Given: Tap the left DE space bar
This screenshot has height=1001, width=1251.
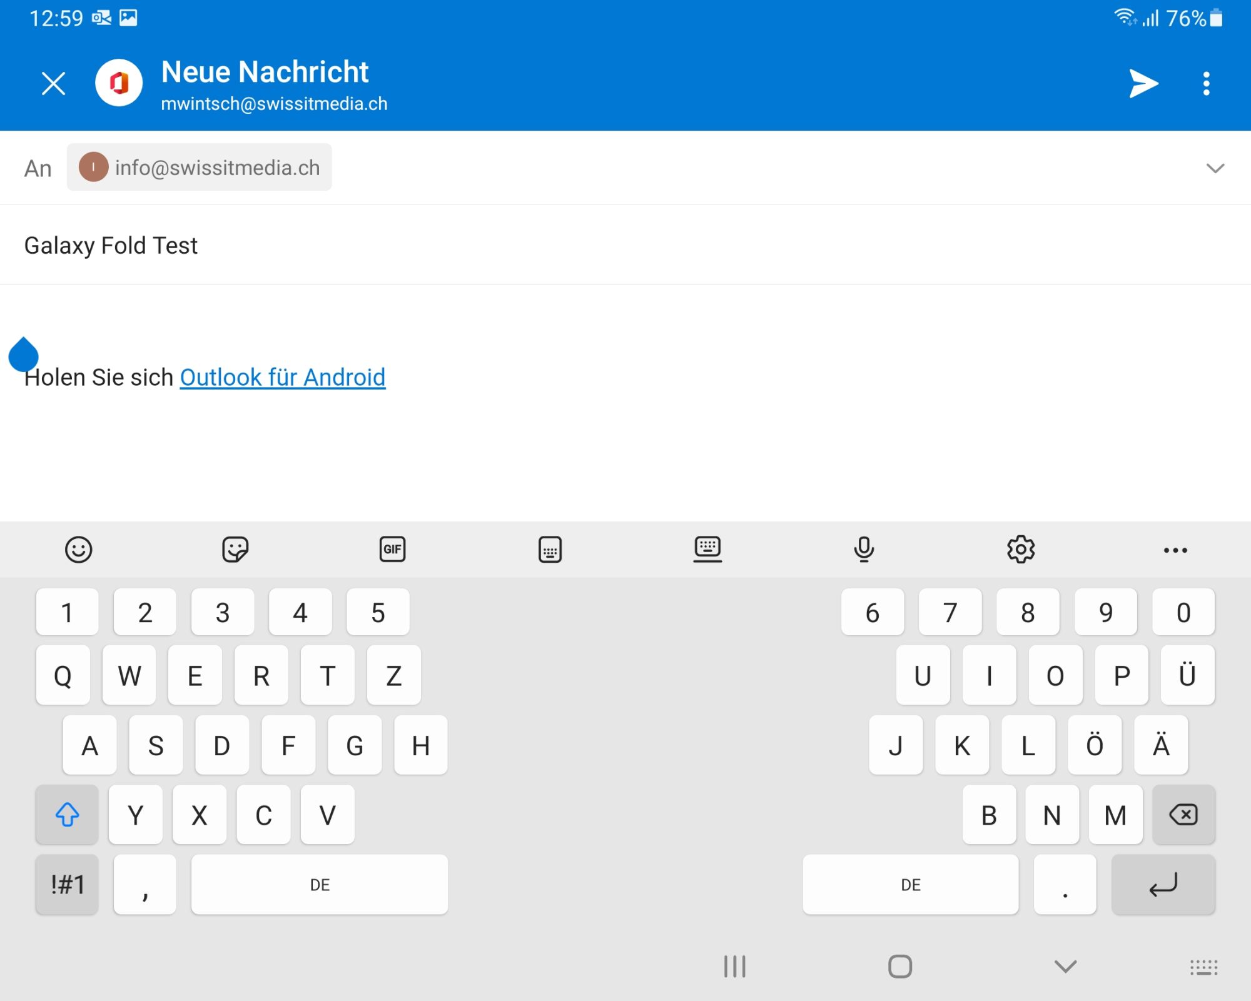Looking at the screenshot, I should [320, 885].
